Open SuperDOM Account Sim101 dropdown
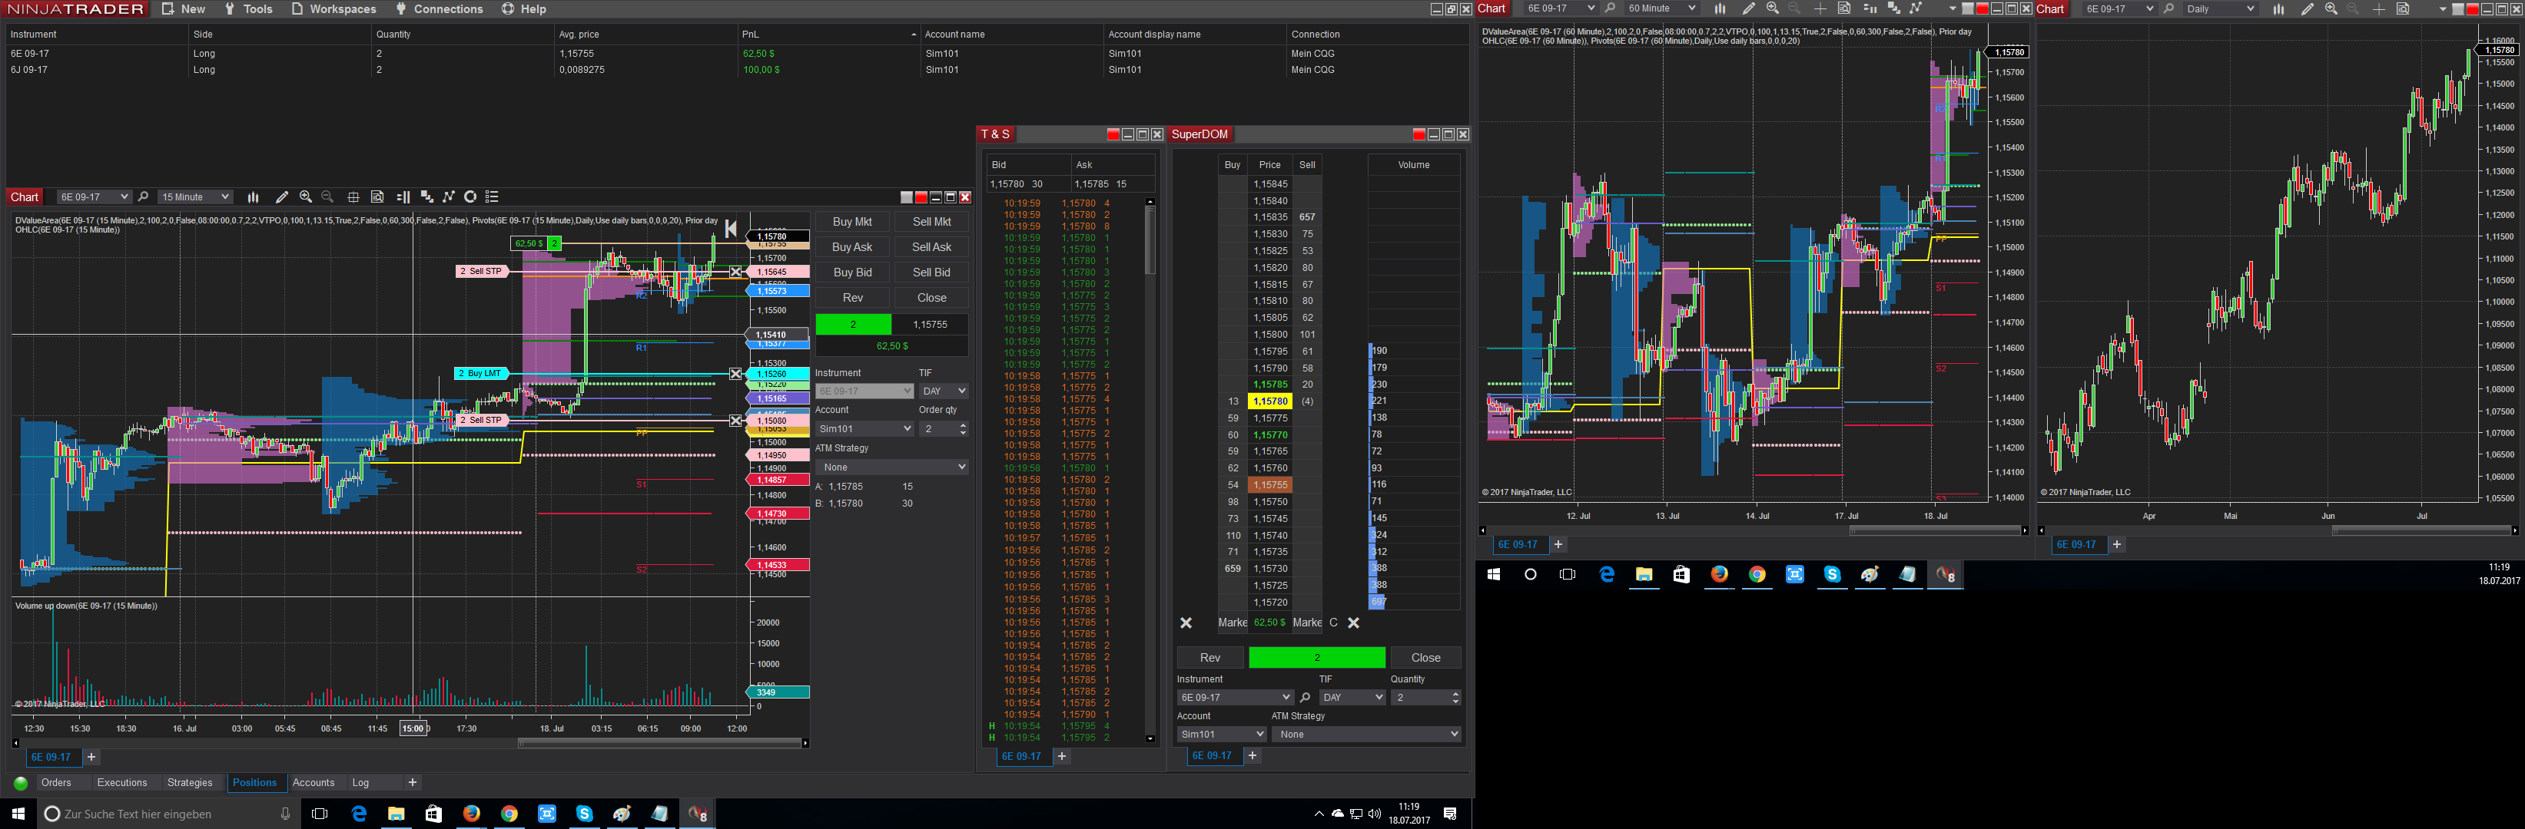The image size is (2525, 829). click(1221, 734)
